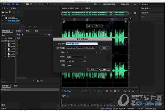Click the Pause transport button
The image size is (165, 111).
click(90, 91)
